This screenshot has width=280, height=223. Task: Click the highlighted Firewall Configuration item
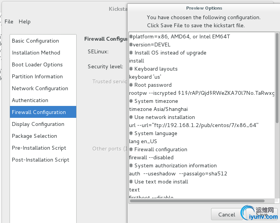pos(39,112)
